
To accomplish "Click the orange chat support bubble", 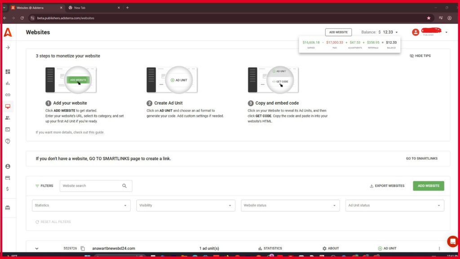I will coord(452,241).
